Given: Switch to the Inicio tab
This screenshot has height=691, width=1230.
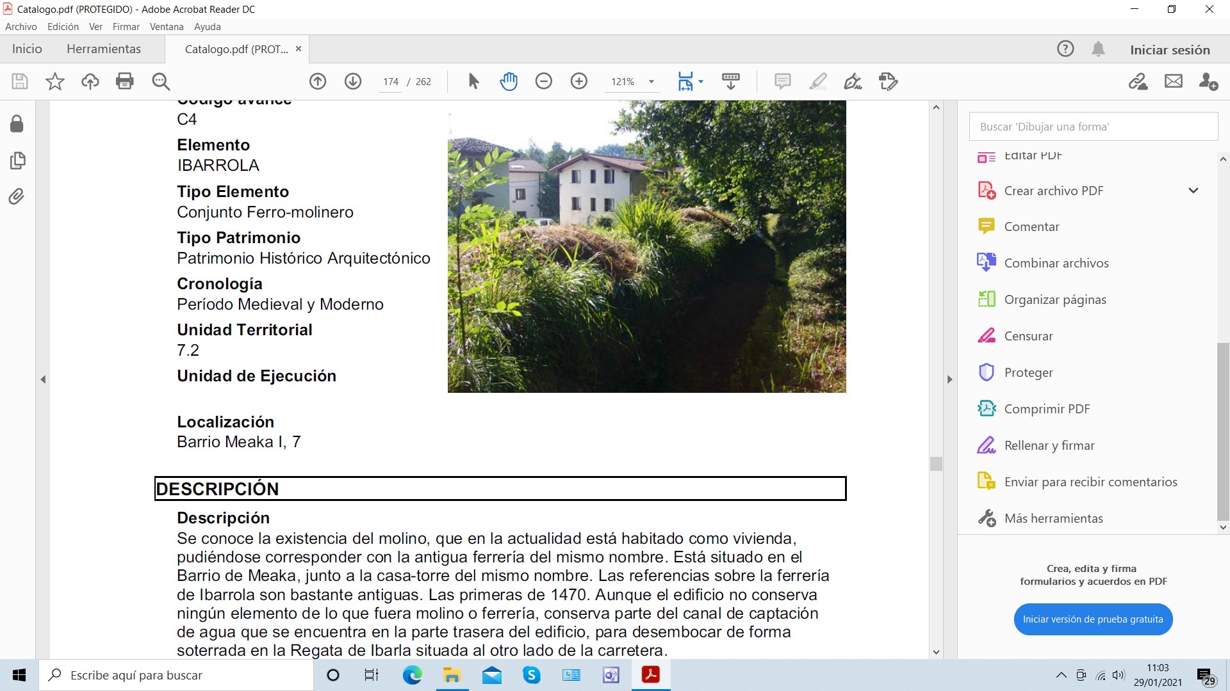Looking at the screenshot, I should pos(27,49).
